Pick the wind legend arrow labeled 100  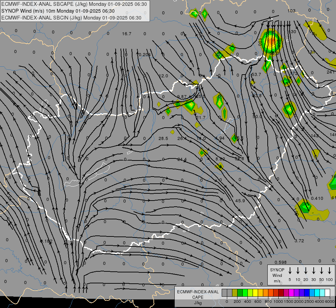pyautogui.click(x=329, y=270)
